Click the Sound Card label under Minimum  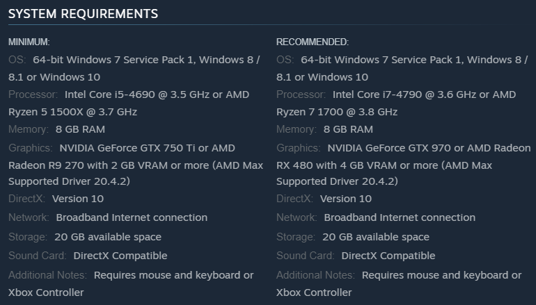pyautogui.click(x=37, y=256)
